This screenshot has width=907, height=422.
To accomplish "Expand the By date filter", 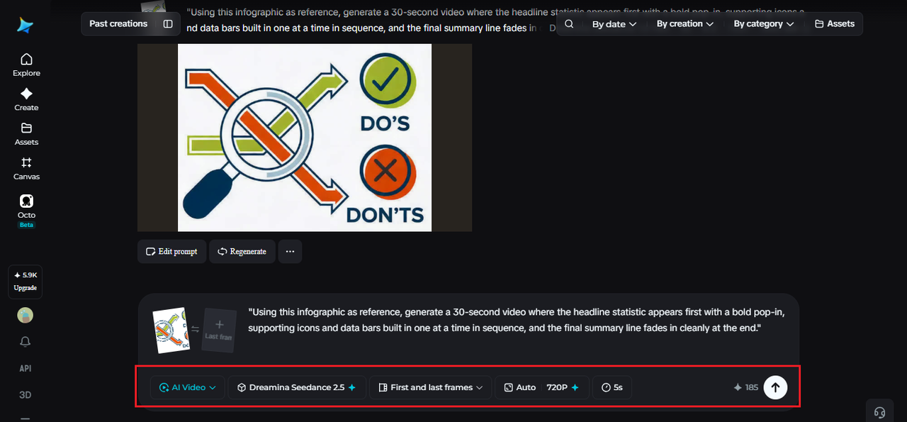I will [614, 23].
